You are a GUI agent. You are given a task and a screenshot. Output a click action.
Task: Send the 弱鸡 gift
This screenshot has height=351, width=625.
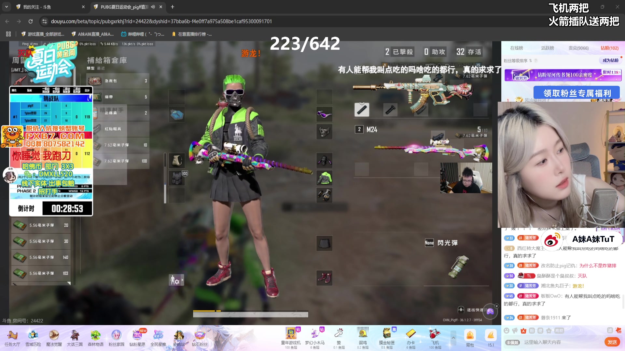363,338
